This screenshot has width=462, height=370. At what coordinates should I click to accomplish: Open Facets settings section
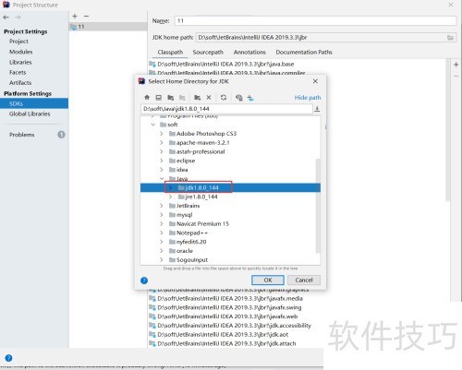18,72
